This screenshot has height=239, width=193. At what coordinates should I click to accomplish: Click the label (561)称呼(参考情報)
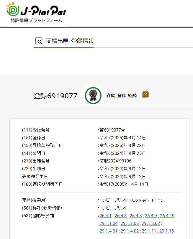42,208
